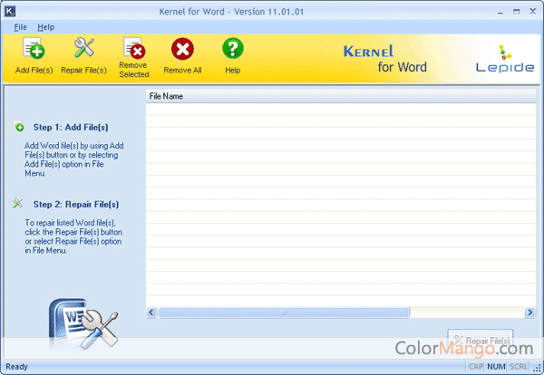Viewport: 544px width, 375px height.
Task: Click the Repair File(s) button at bottom right
Action: [x=481, y=340]
